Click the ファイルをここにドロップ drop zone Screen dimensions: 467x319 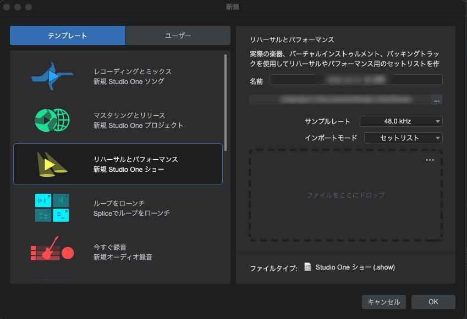[345, 195]
